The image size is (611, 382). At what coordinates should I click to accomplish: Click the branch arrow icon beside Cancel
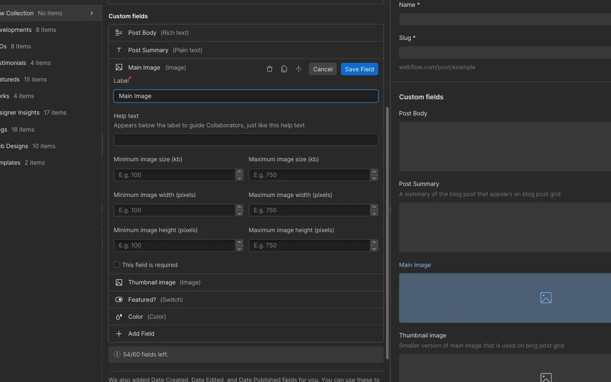point(299,69)
